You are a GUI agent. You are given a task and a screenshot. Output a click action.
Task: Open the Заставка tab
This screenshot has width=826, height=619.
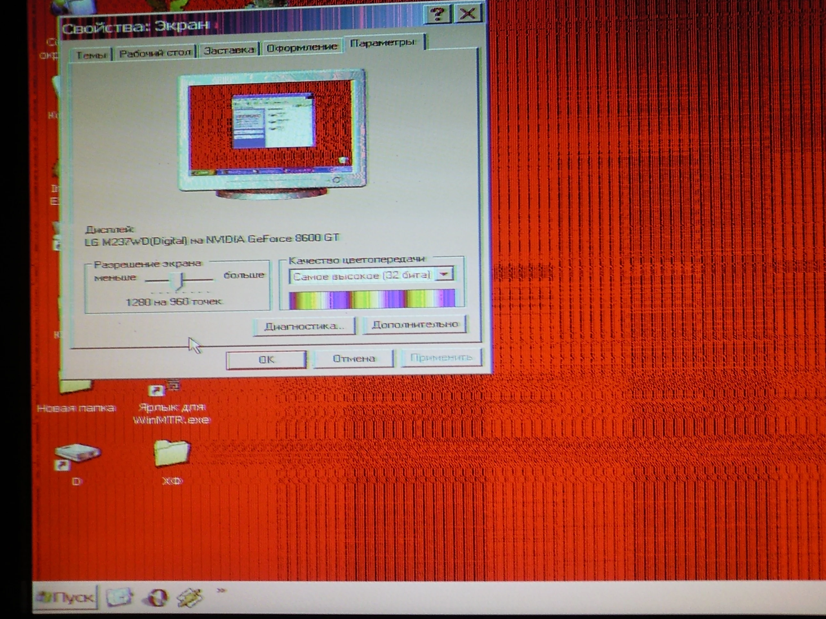tap(229, 50)
